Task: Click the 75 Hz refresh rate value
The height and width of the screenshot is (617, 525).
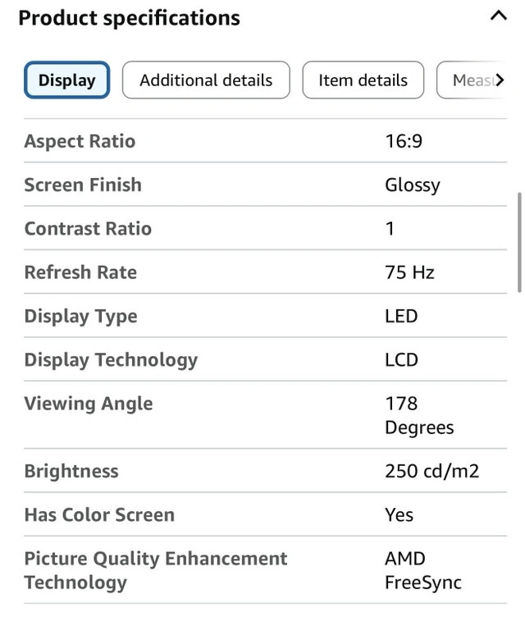Action: pyautogui.click(x=409, y=272)
